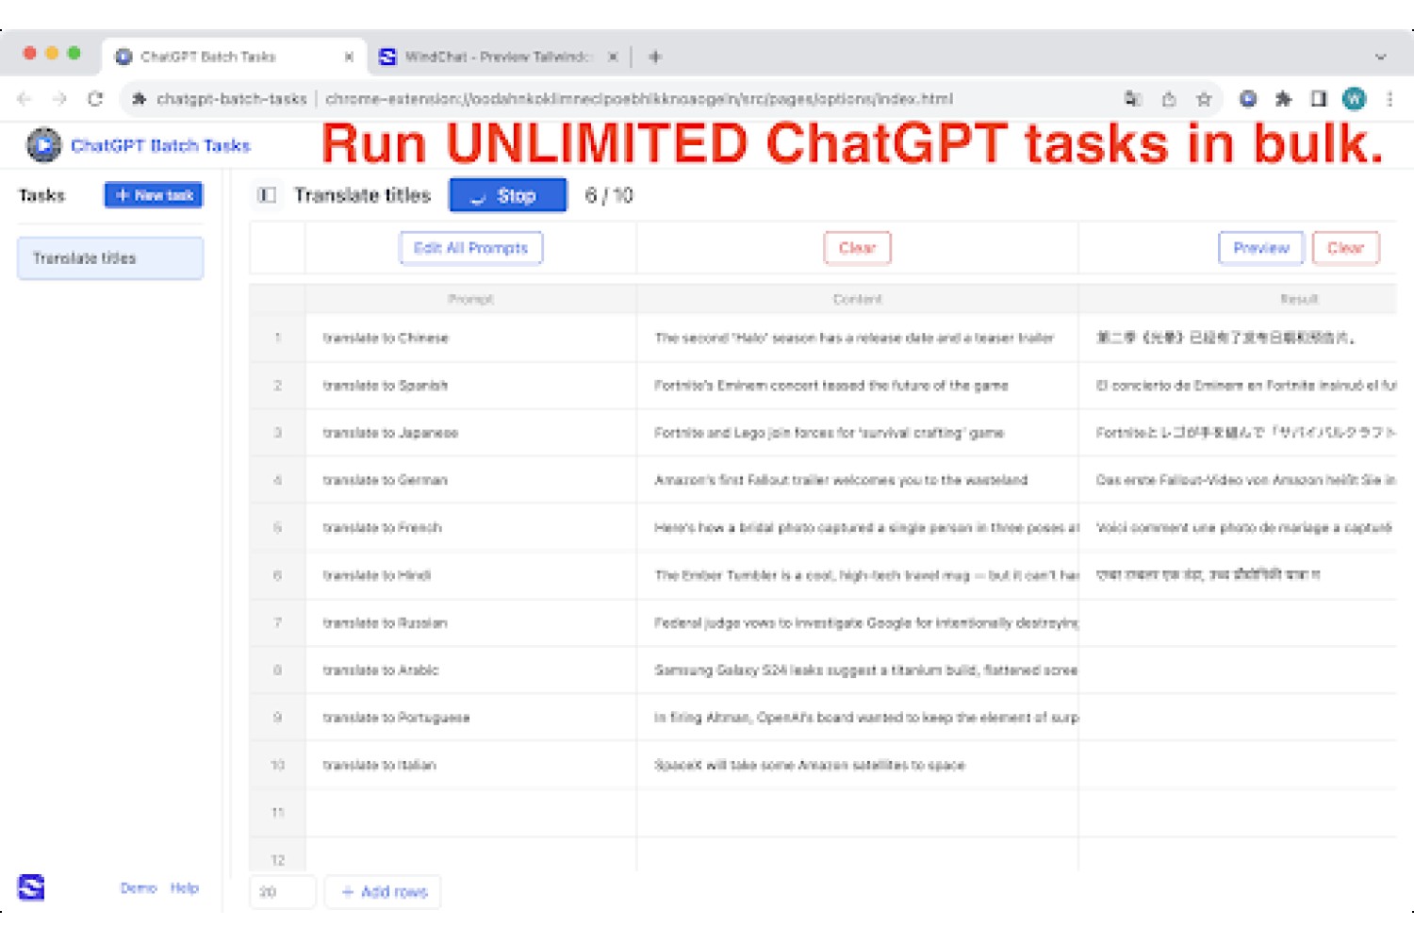This screenshot has height=943, width=1414.
Task: Switch to the WindChat Preview Tailwind tab
Action: [x=499, y=57]
